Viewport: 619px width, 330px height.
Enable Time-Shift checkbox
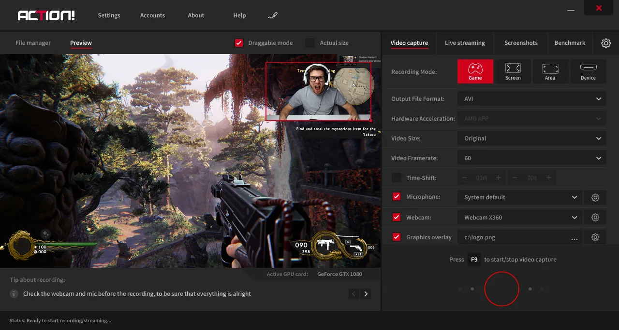pos(397,178)
